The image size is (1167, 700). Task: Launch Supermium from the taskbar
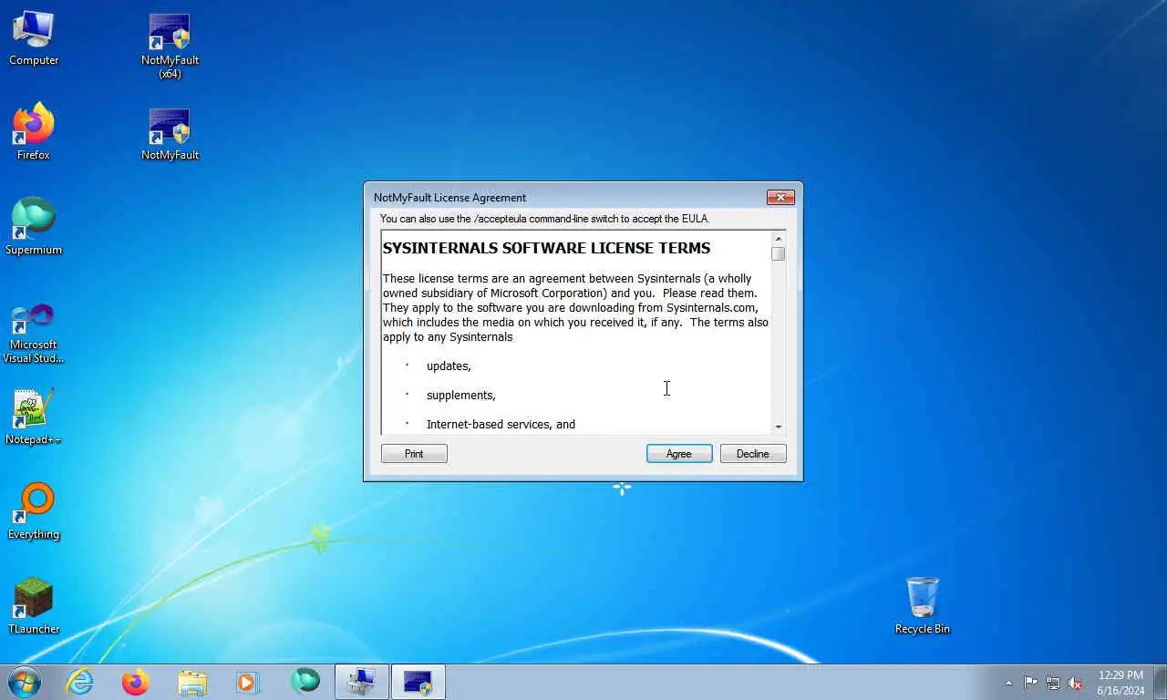pos(305,682)
